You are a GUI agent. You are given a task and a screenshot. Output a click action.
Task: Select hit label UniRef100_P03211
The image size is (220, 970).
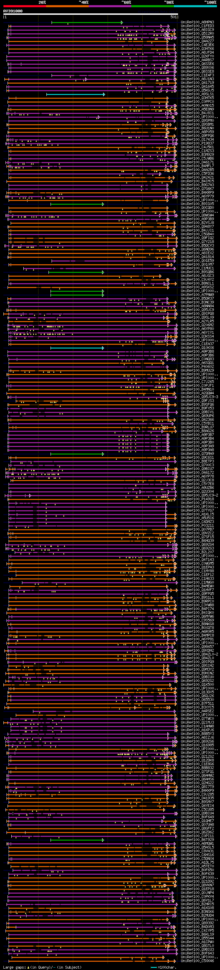[197, 526]
